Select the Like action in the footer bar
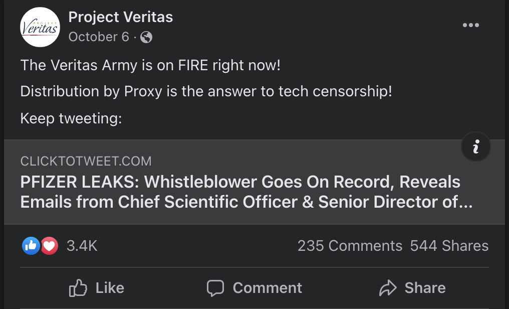 [x=96, y=288]
